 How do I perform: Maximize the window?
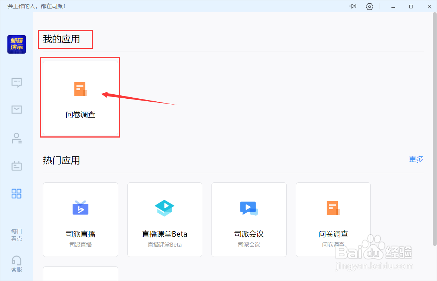click(x=411, y=6)
